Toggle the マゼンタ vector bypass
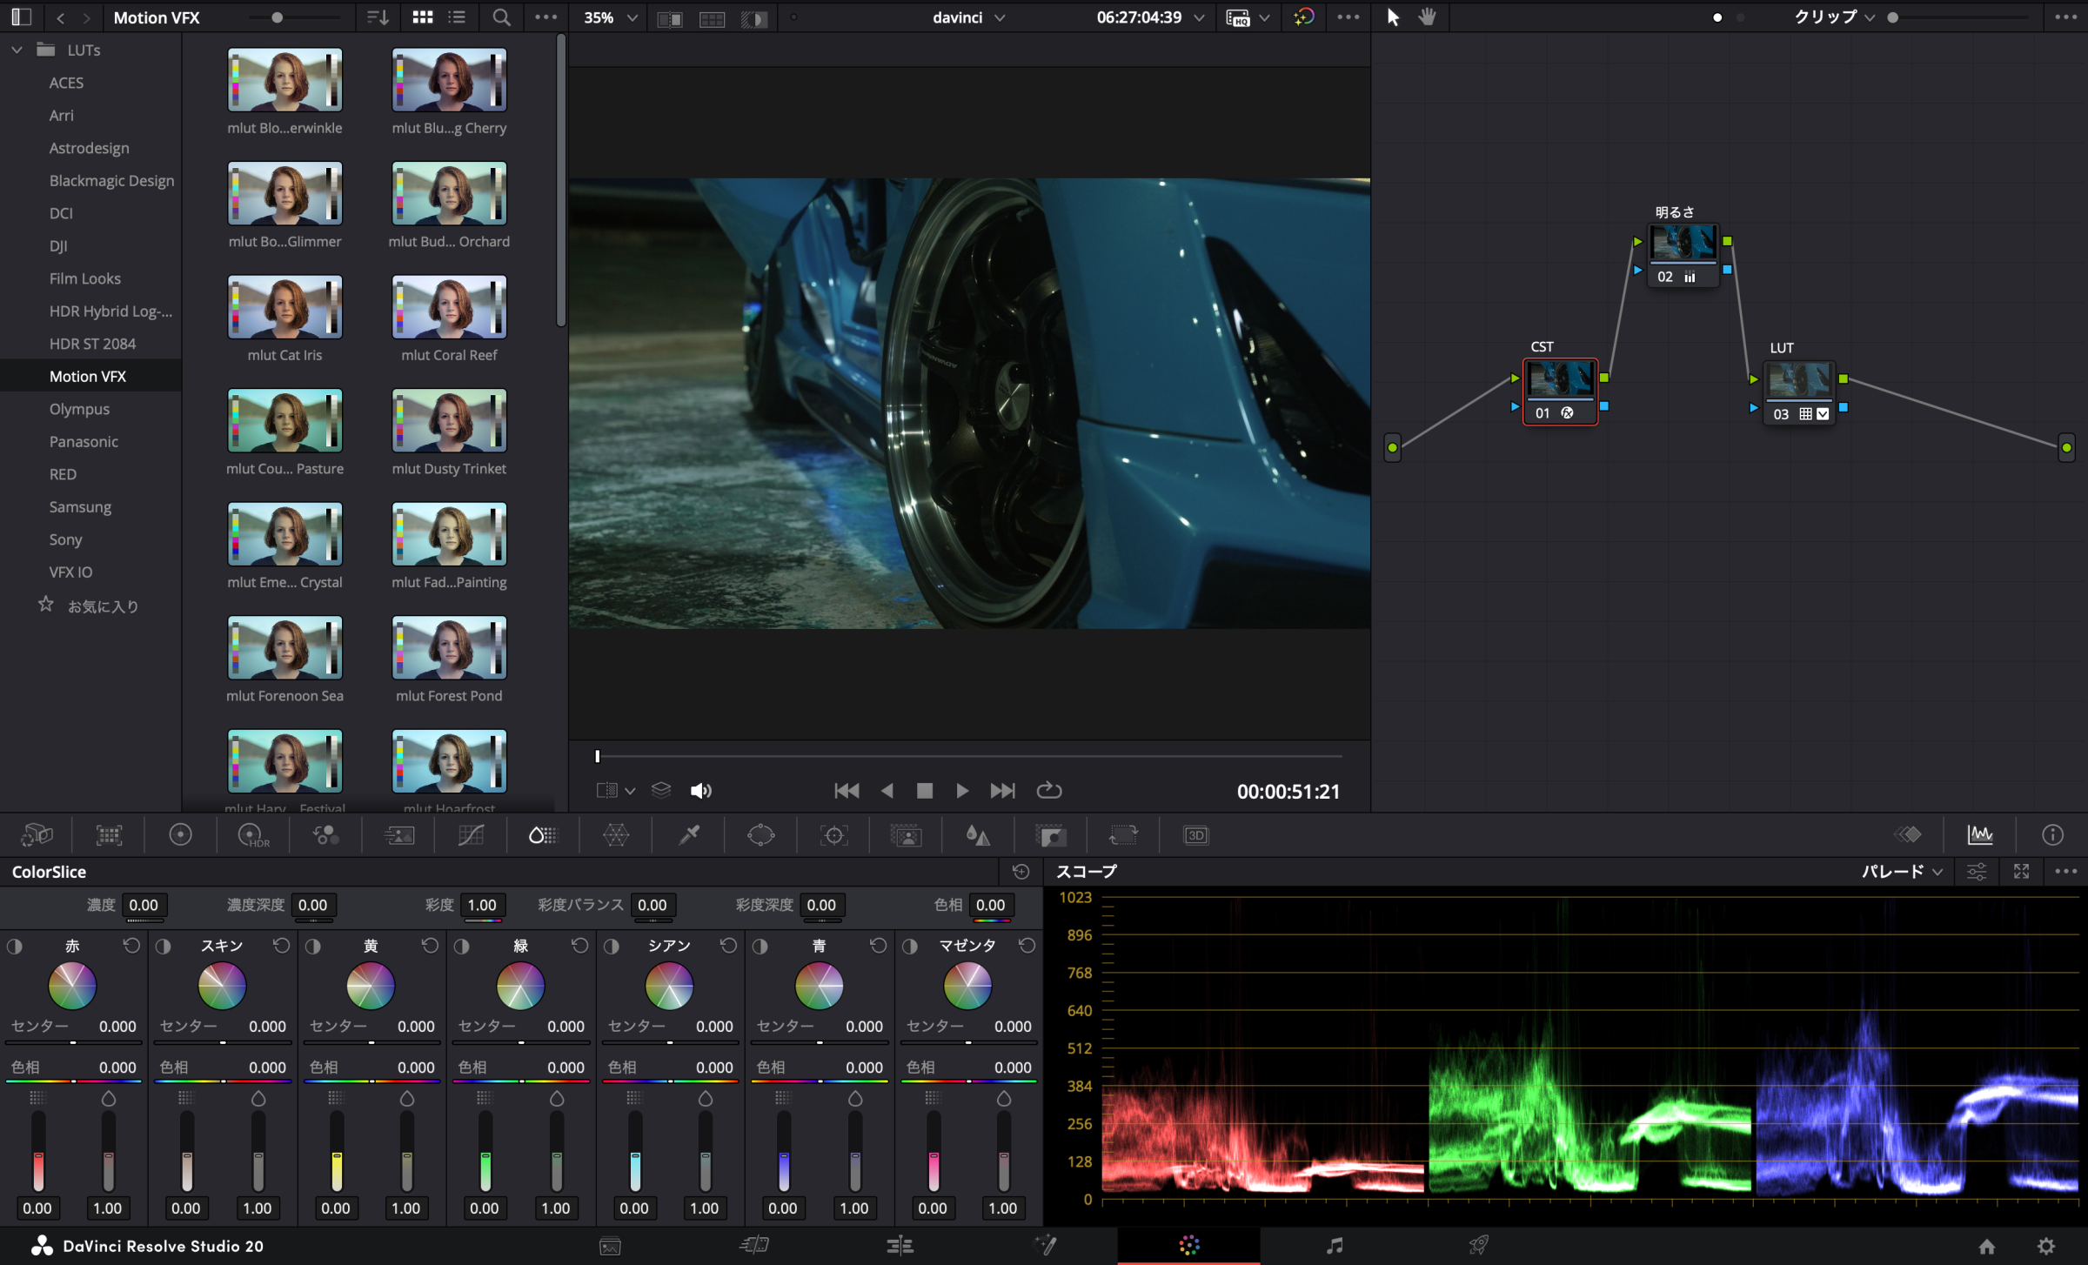Screen dimensions: 2088x1265 point(910,946)
